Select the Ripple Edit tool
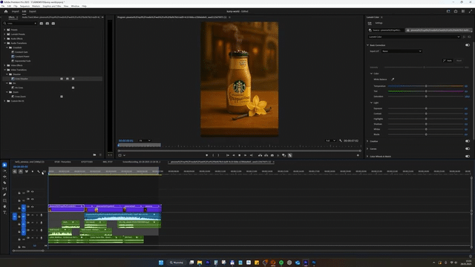The image size is (475, 267). coord(4,177)
